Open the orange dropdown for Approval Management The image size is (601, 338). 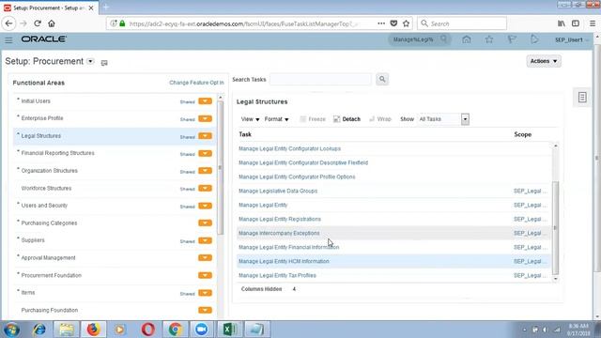pos(205,257)
